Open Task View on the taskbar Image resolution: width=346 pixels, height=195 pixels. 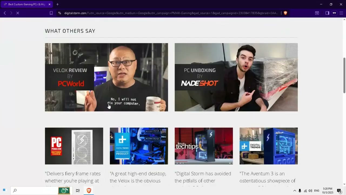tap(78, 191)
